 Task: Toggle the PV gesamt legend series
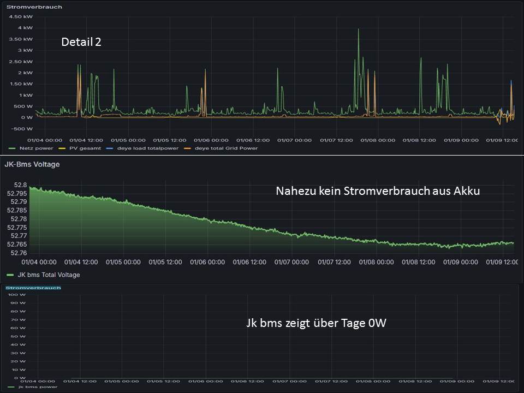[81, 148]
